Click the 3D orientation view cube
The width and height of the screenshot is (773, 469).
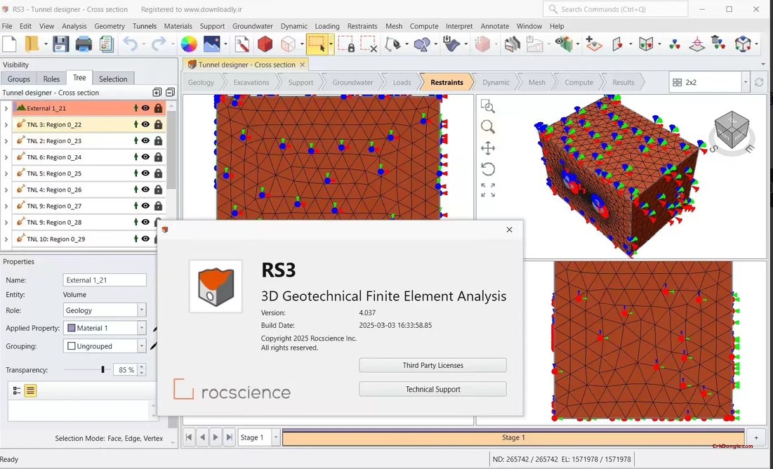click(731, 129)
